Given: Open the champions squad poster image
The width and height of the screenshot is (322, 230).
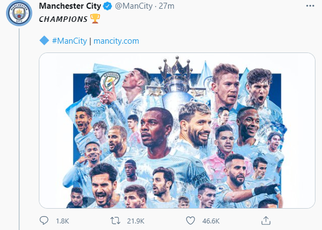Looking at the screenshot, I should tap(177, 131).
